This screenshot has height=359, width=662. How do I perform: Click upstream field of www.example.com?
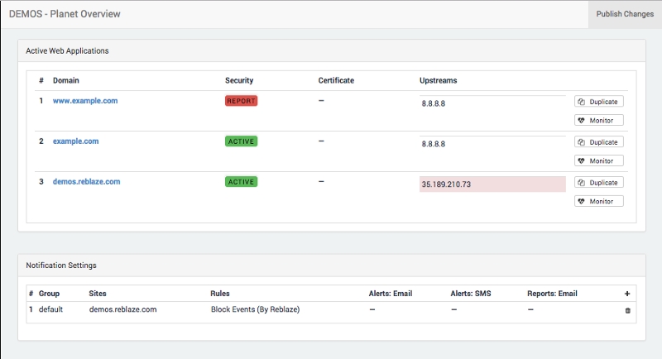(x=492, y=103)
